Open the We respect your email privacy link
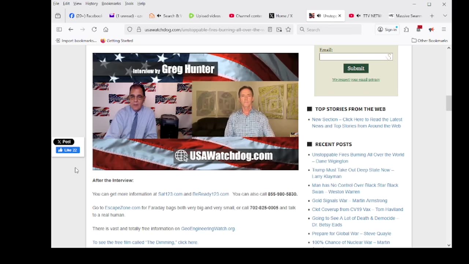 (x=356, y=80)
